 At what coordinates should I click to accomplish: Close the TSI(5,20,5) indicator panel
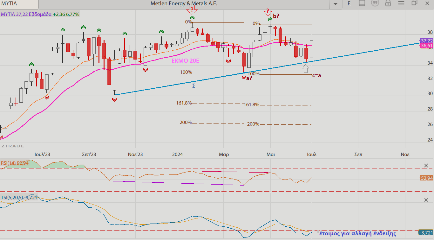point(426,200)
